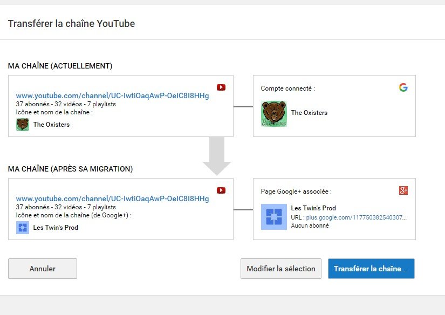445x315 pixels.
Task: Click The Oxisters channel name in current channel box
Action: (51, 125)
